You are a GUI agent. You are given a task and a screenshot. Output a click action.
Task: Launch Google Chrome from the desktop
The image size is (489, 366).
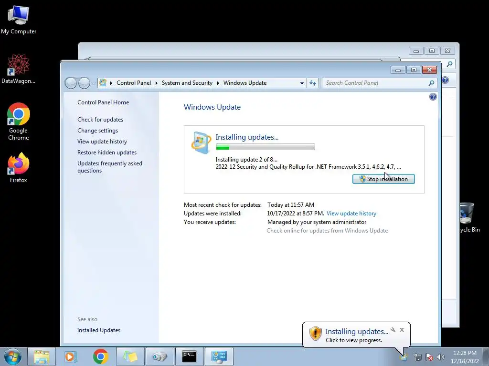point(19,122)
